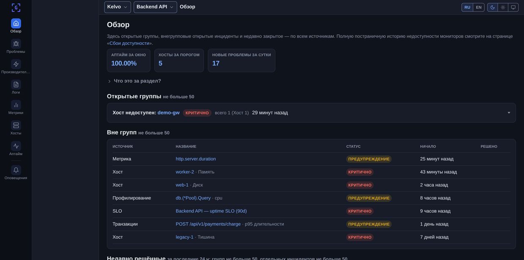The height and width of the screenshot is (260, 524).
Task: Click '7 дней назад' in legacy-1 row
Action: click(434, 238)
